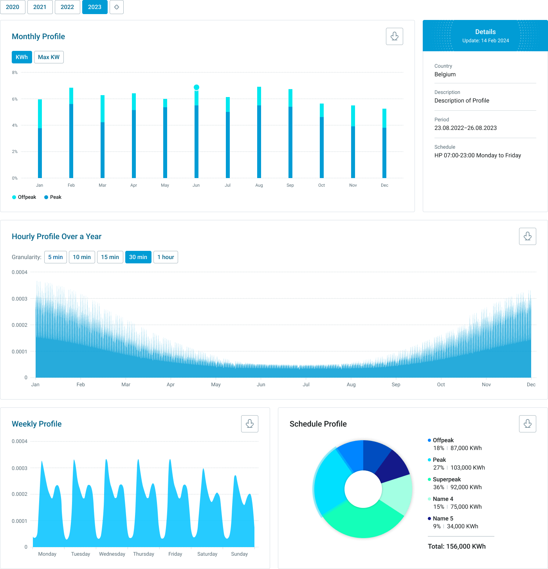Download the Schedule Profile chart
The image size is (548, 569).
pyautogui.click(x=528, y=424)
